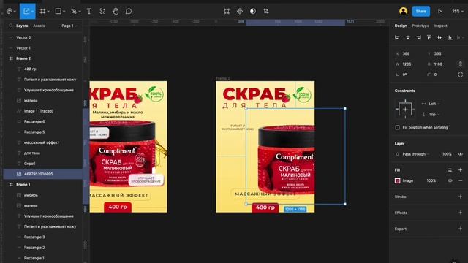Open fill styles four-dot icon
Viewport: 468px width, 263px height.
coord(450,170)
